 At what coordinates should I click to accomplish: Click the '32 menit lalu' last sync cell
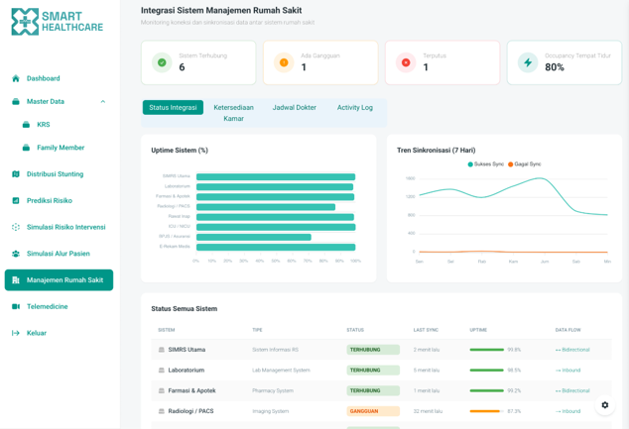click(x=428, y=411)
